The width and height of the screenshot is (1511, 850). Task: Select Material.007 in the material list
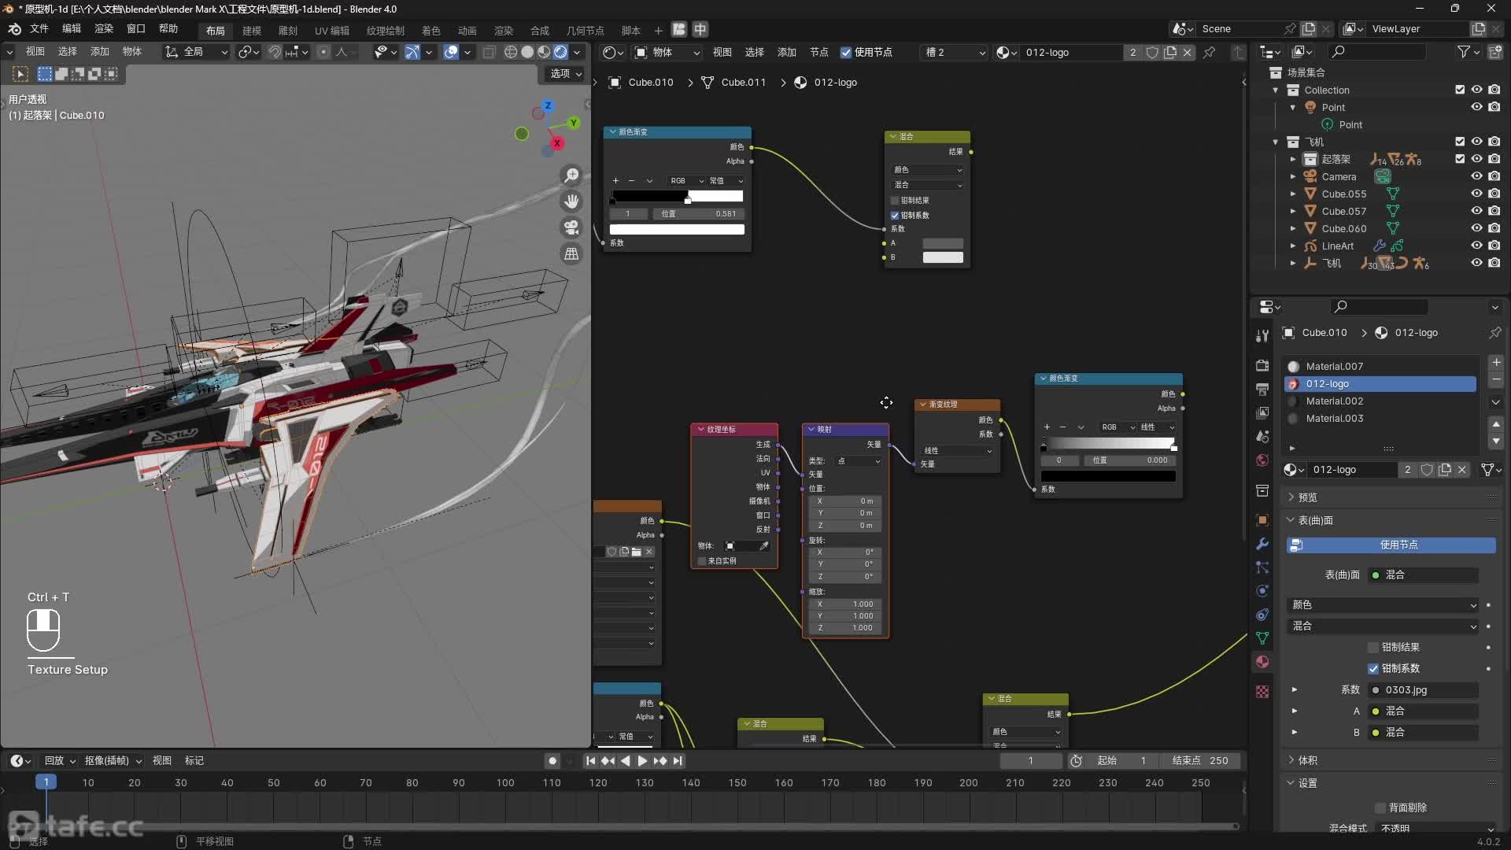click(1380, 367)
